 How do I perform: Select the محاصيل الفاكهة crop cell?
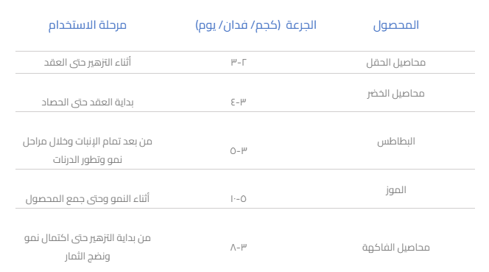pos(395,248)
